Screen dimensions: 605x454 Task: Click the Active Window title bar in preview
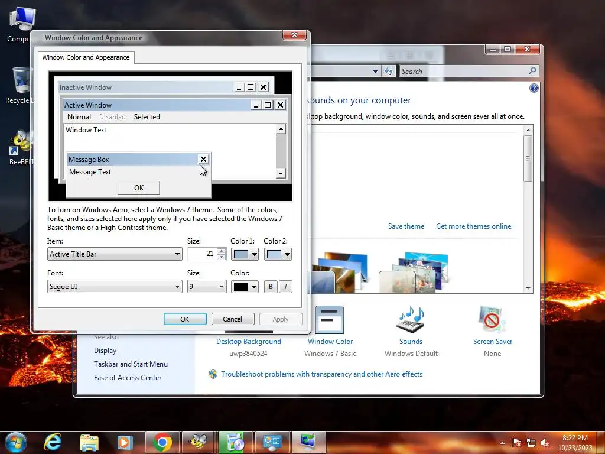(x=157, y=105)
